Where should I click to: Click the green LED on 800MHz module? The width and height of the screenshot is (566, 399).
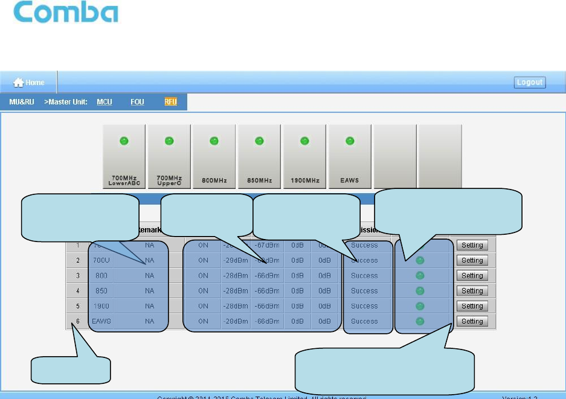tap(214, 141)
